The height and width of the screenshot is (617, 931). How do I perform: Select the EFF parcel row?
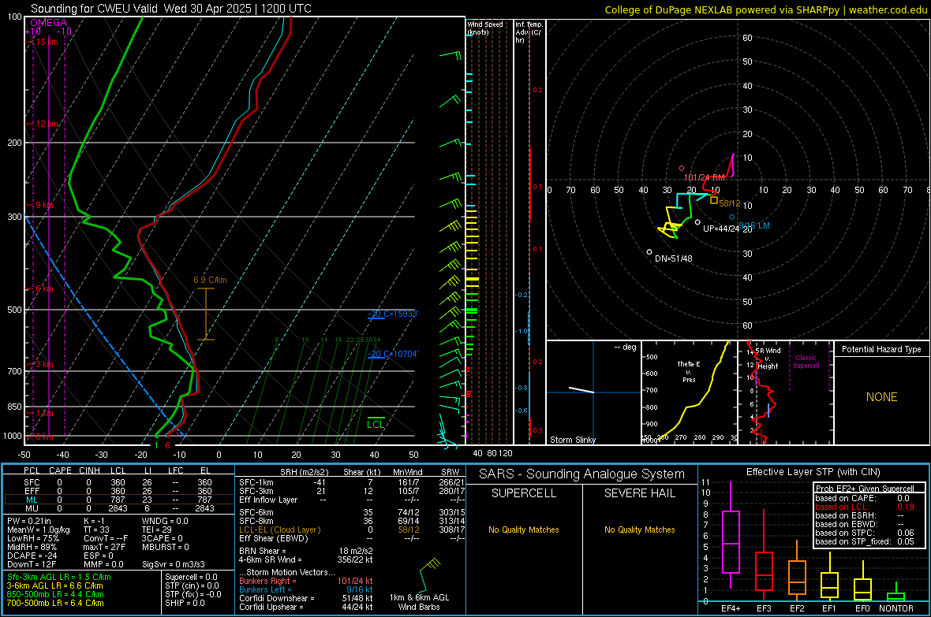click(118, 491)
